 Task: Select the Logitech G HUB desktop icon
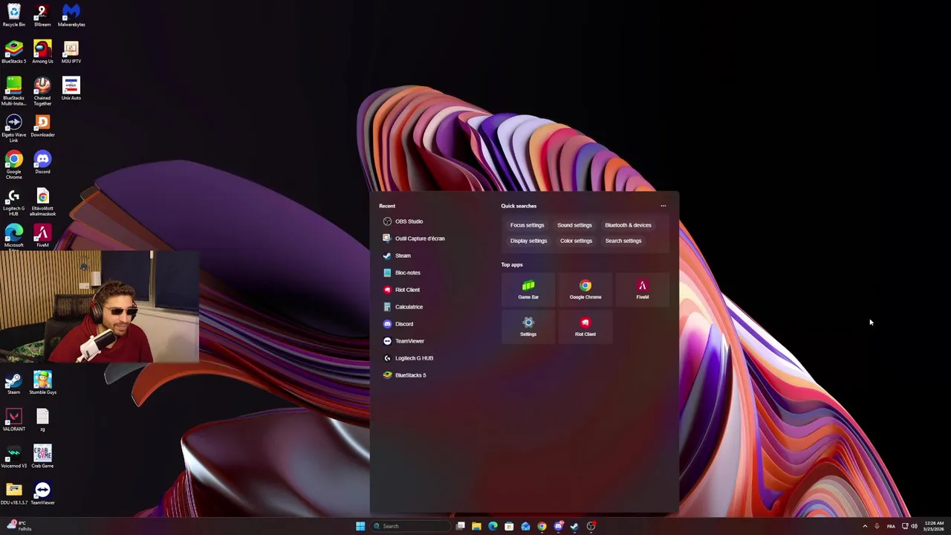(x=14, y=202)
